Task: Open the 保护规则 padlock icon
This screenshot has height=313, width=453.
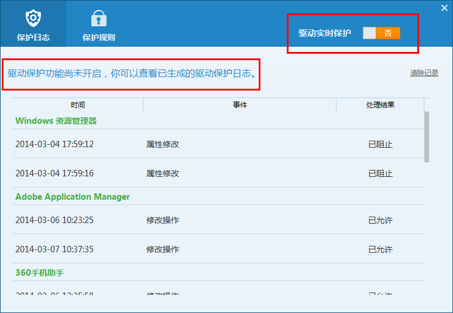Action: point(99,18)
